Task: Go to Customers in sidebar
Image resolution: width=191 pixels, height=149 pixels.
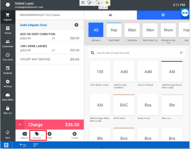Action: pos(8,43)
